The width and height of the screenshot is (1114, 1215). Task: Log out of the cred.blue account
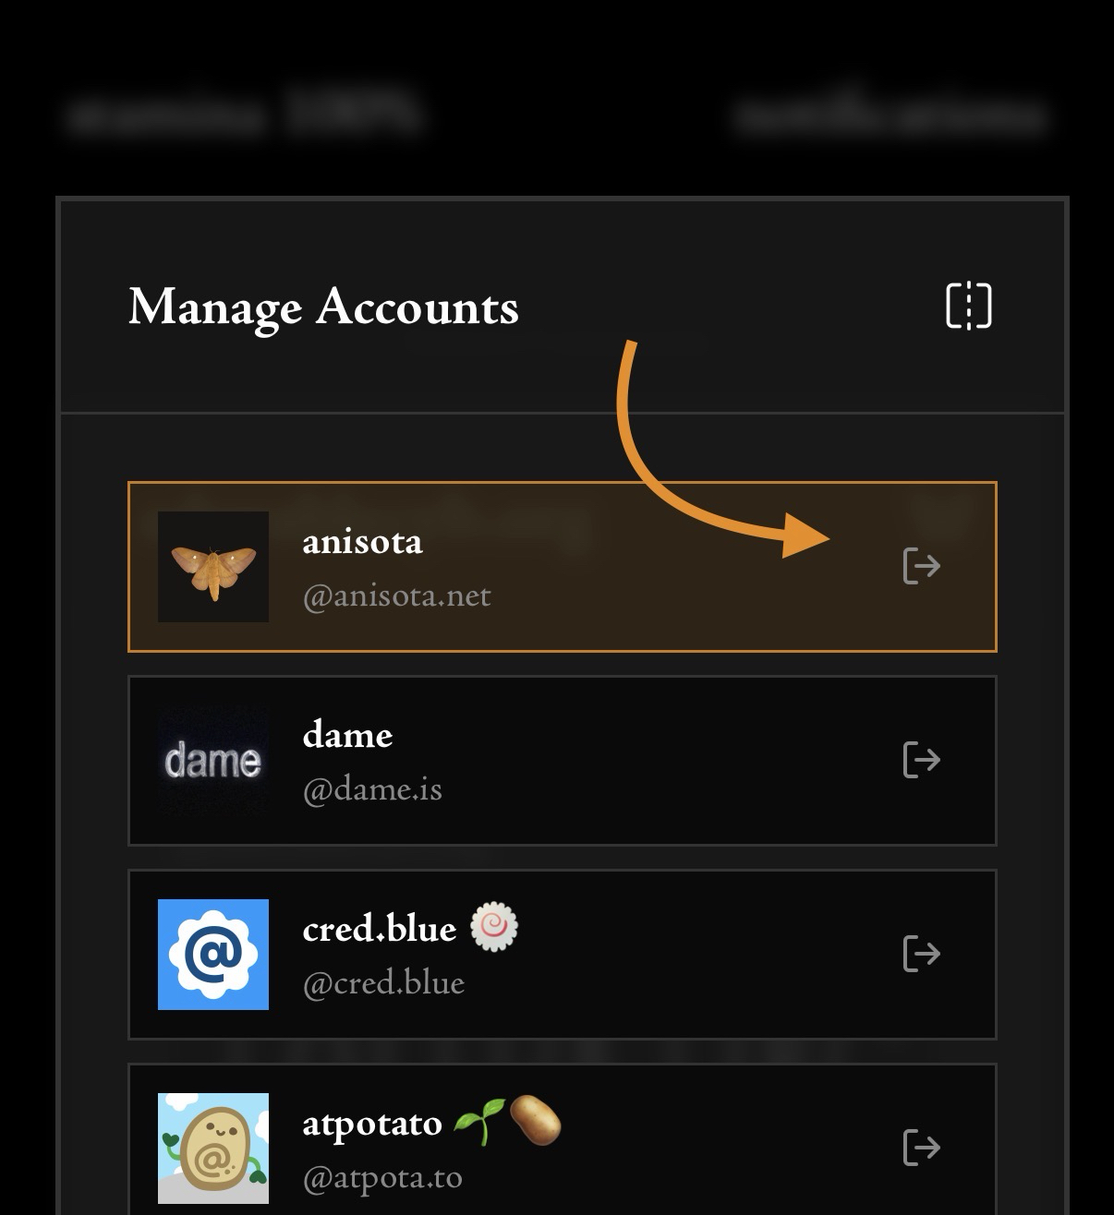tap(921, 954)
